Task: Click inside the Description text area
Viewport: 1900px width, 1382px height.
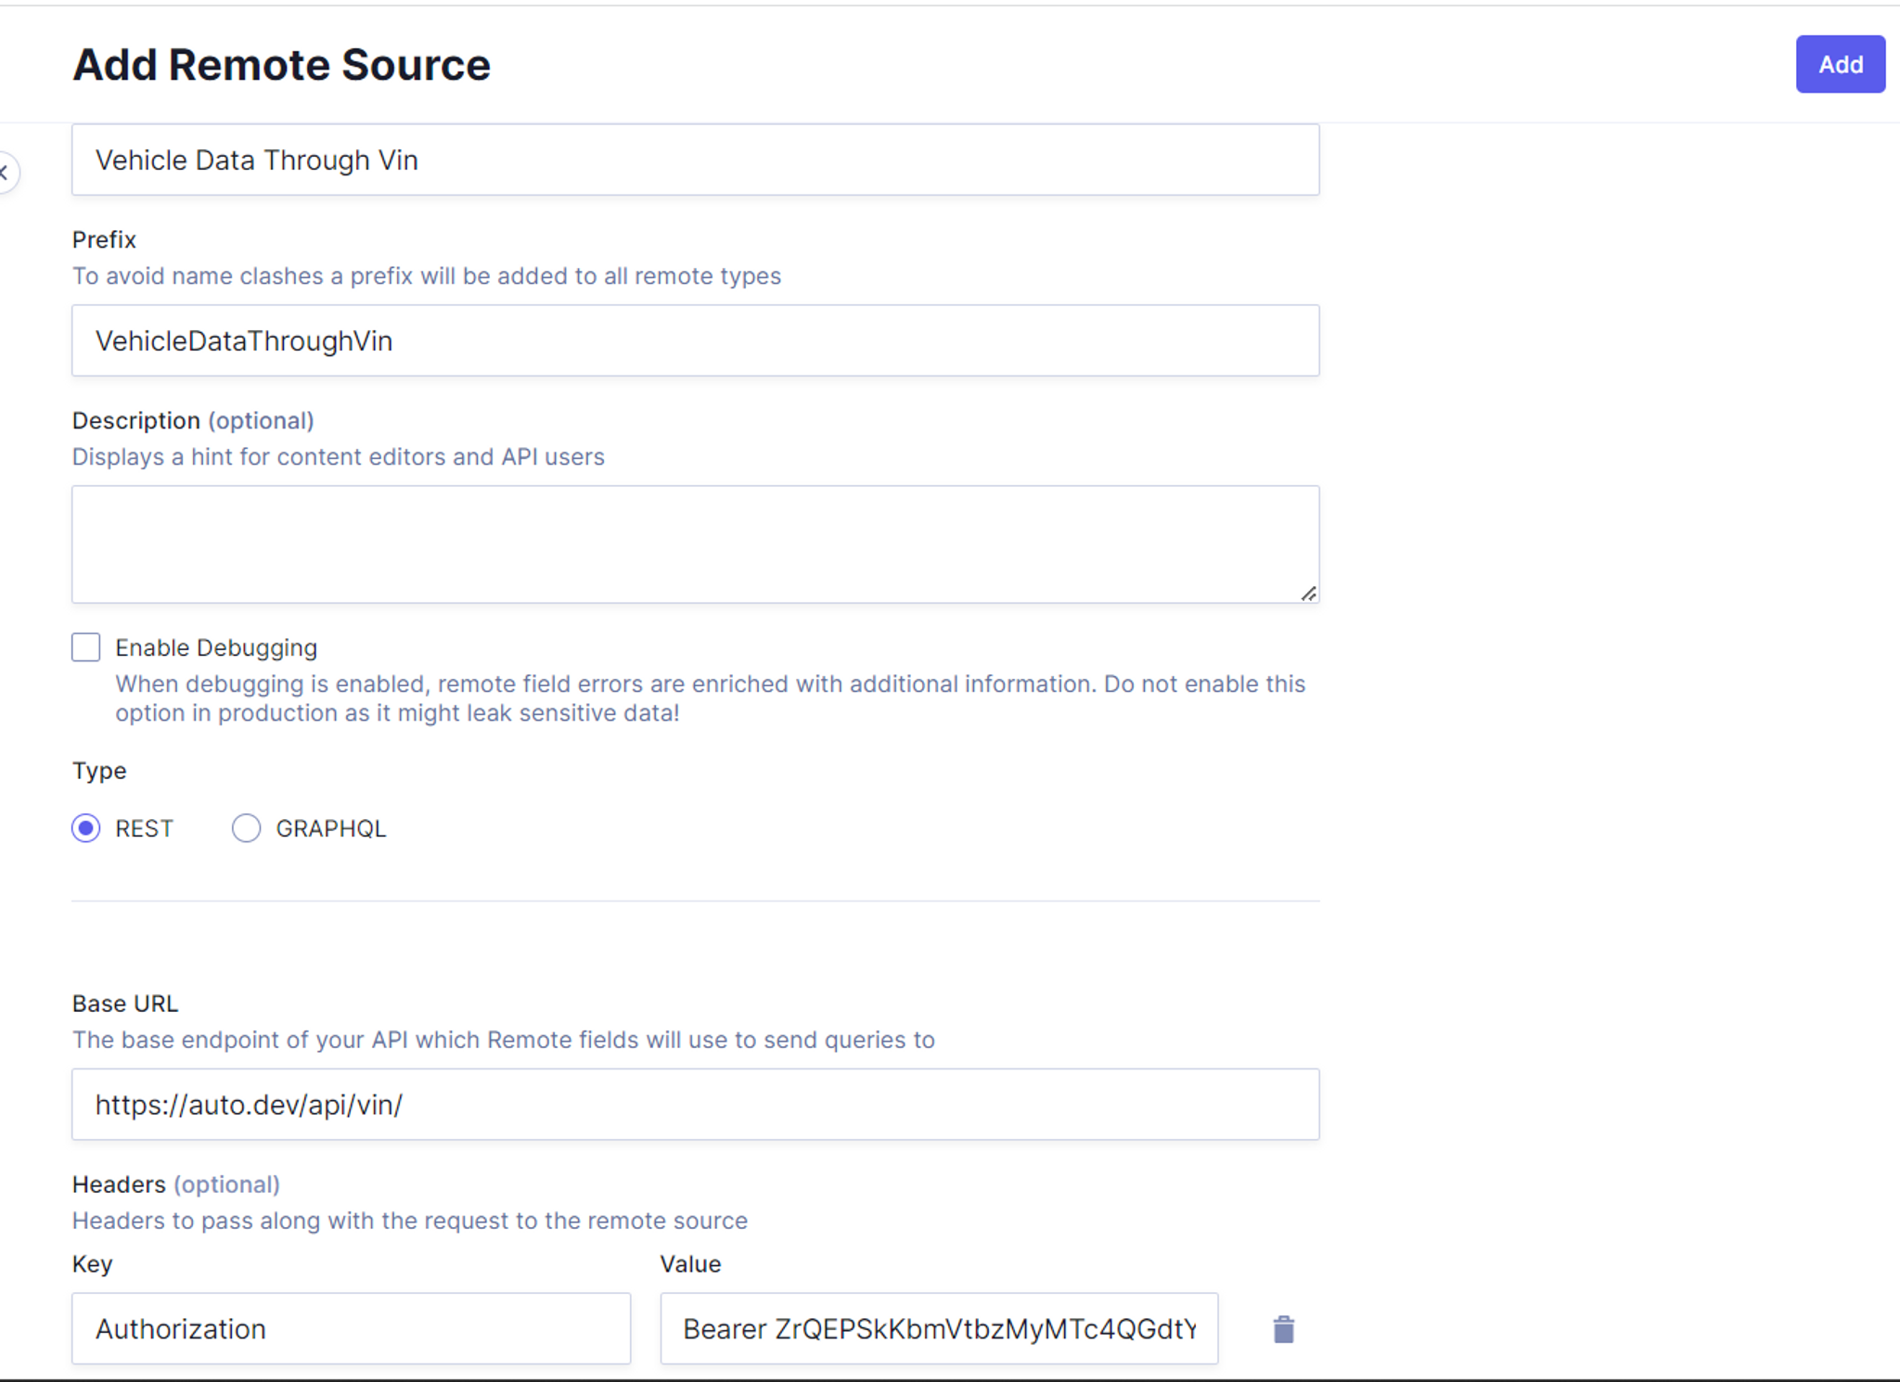Action: (x=695, y=544)
